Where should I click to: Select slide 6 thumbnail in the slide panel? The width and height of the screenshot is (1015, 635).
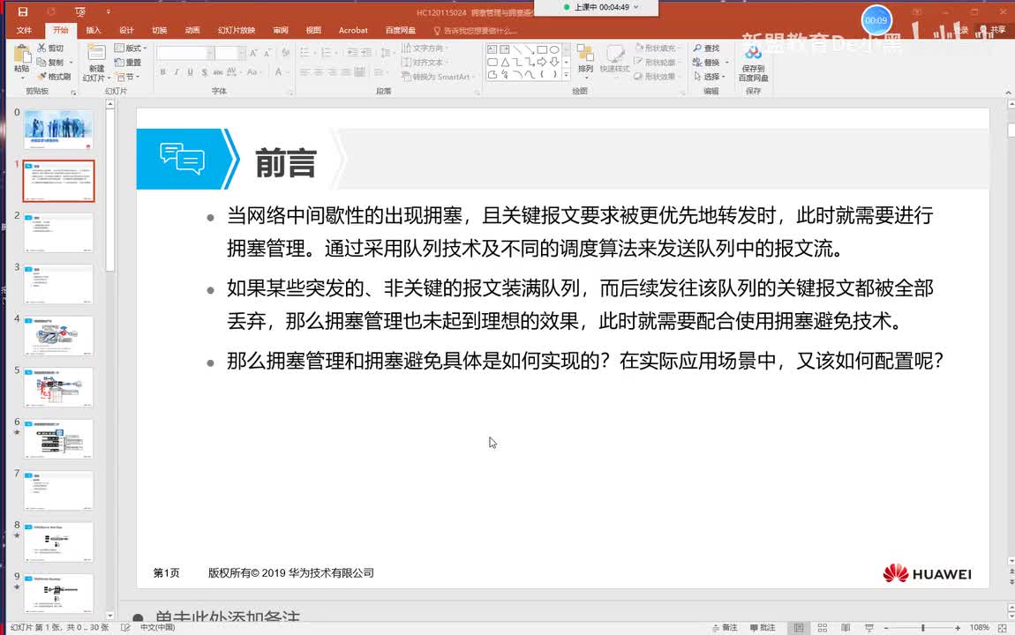(58, 439)
